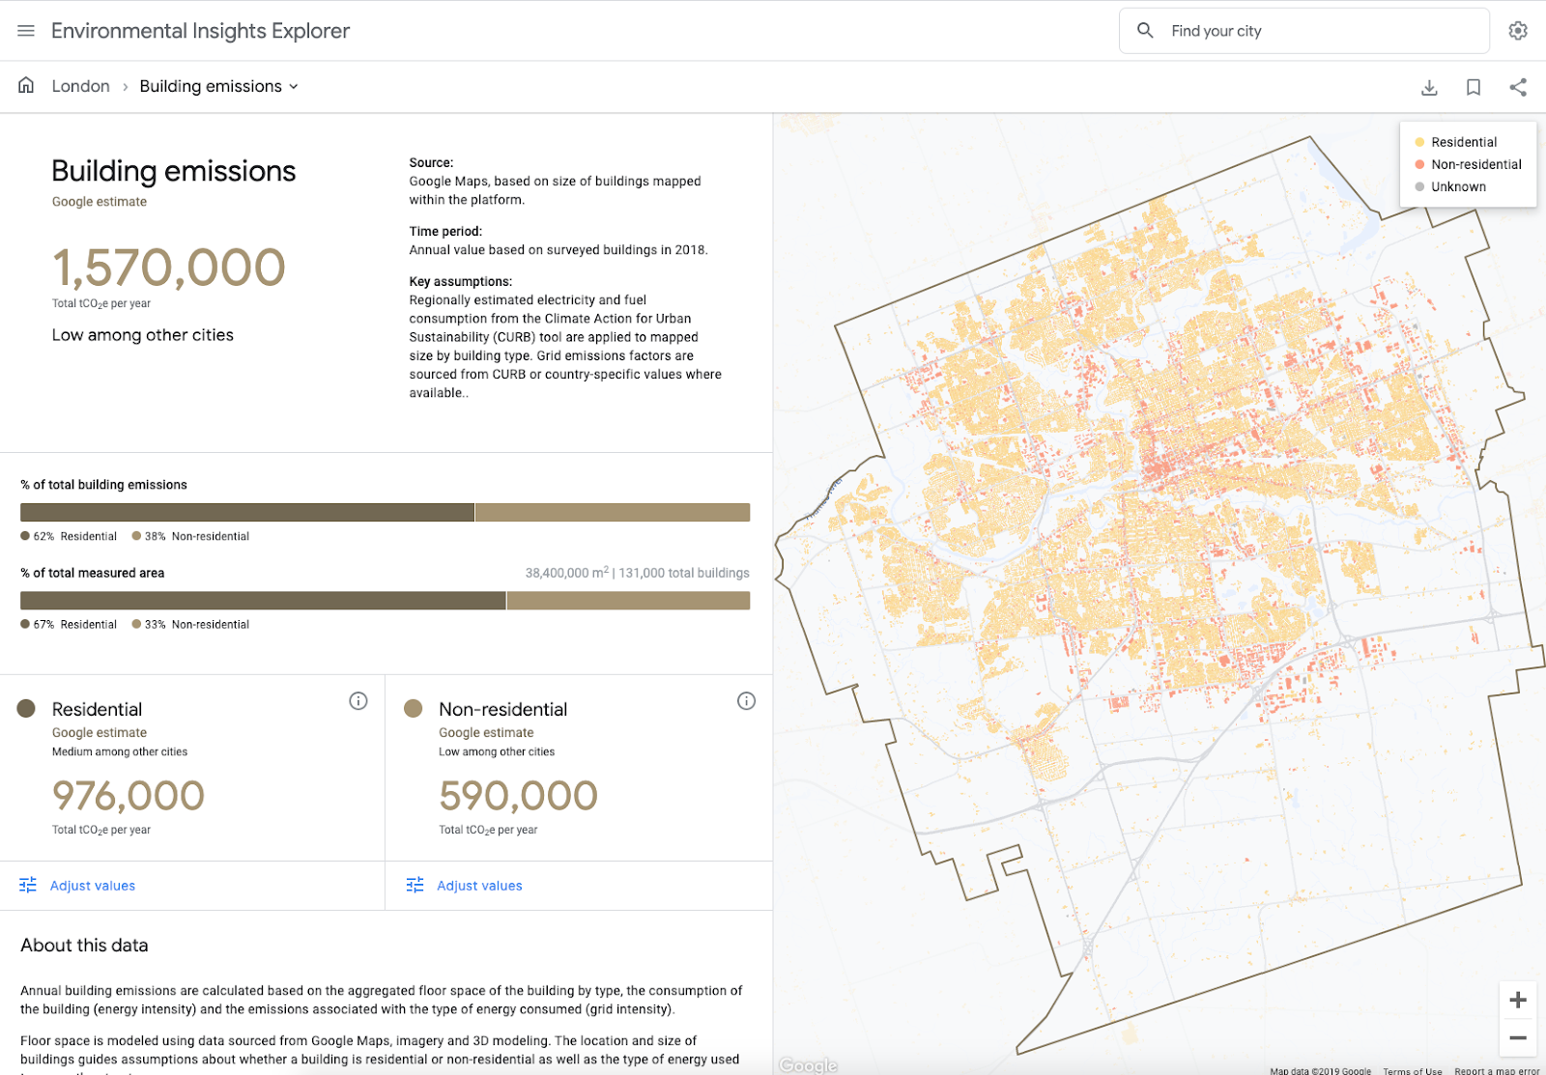Viewport: 1546px width, 1075px height.
Task: Click the 'Source:' label
Action: [x=431, y=163]
